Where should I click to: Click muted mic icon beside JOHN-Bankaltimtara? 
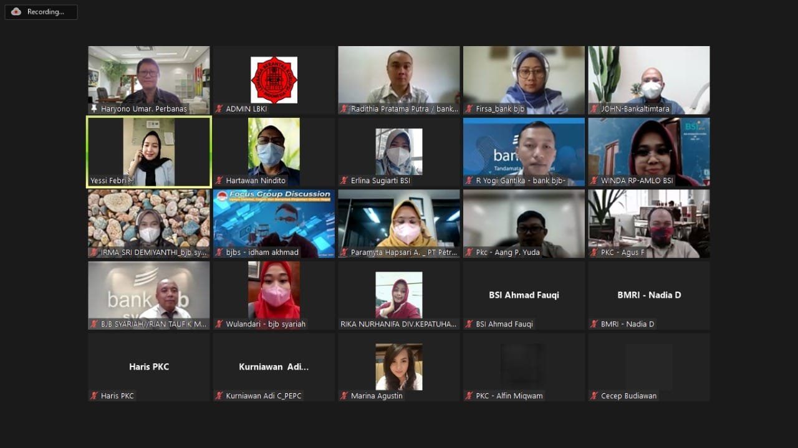(x=595, y=109)
